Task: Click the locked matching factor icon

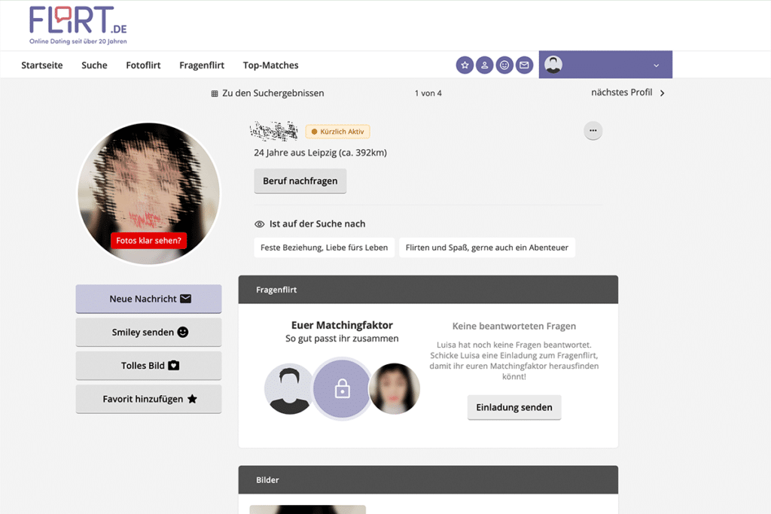Action: click(342, 388)
